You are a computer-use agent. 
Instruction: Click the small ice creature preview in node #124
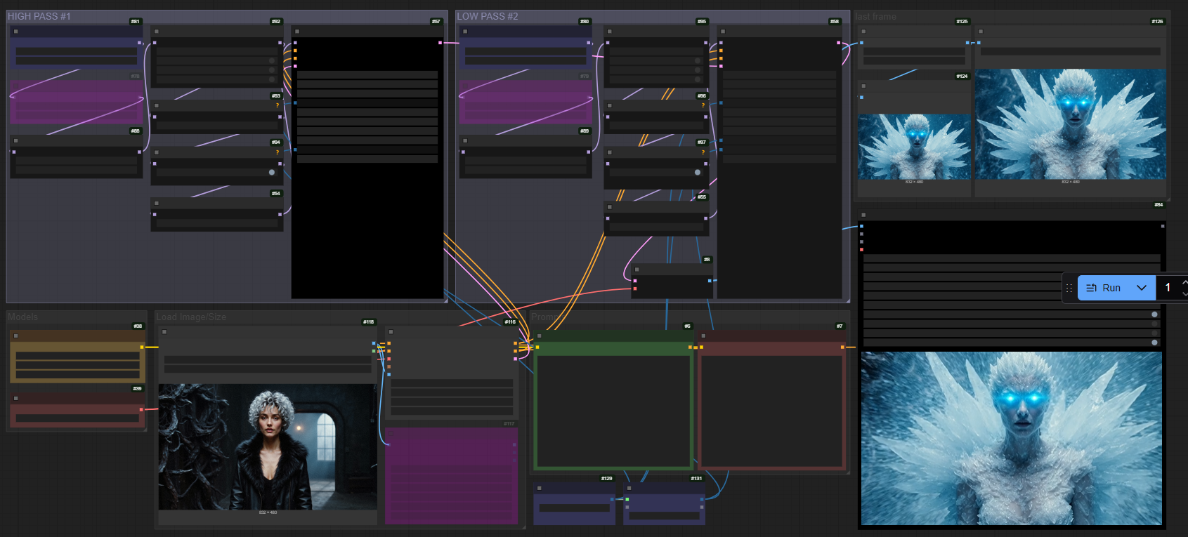pos(914,147)
